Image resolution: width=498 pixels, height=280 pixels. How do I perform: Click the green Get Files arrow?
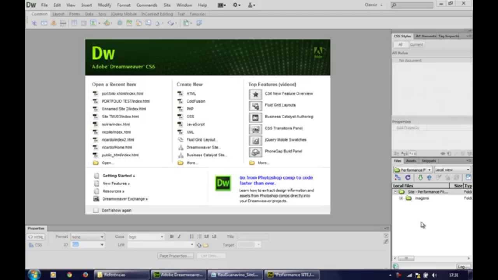point(420,177)
